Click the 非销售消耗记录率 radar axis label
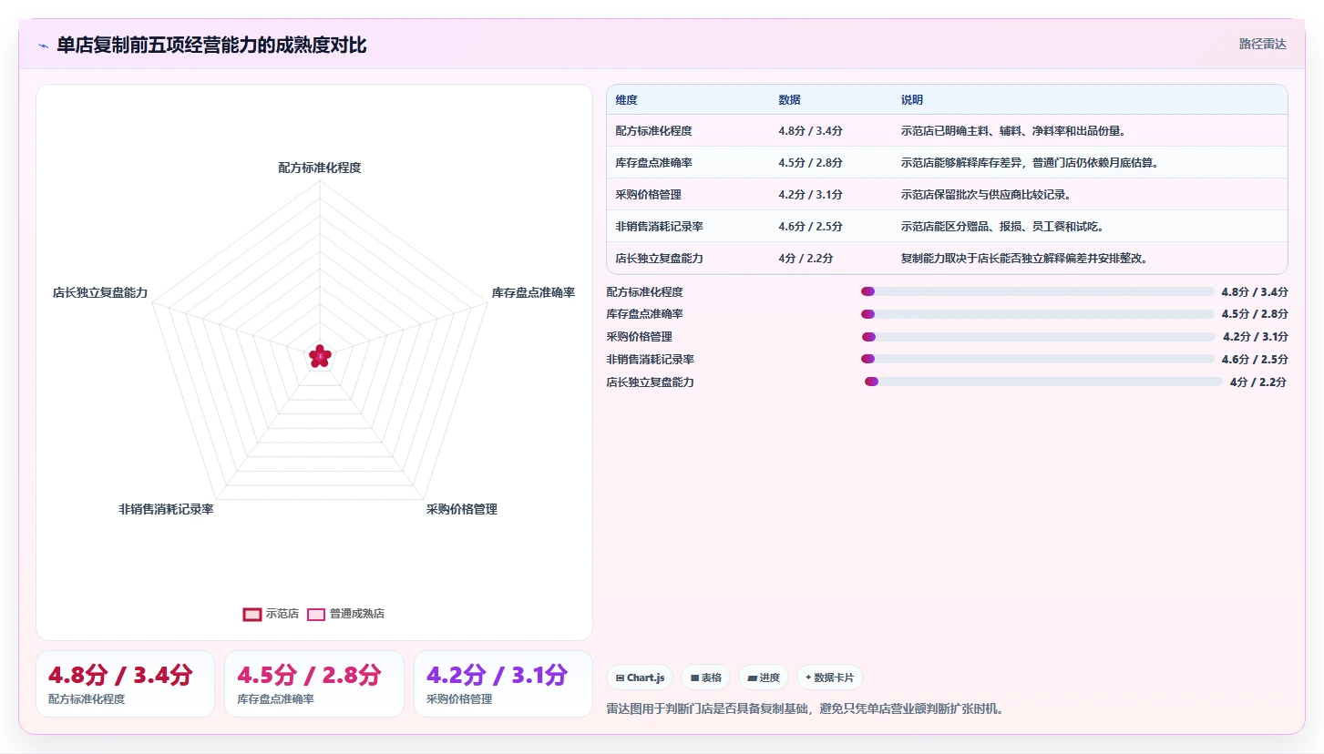The image size is (1324, 754). click(x=166, y=509)
